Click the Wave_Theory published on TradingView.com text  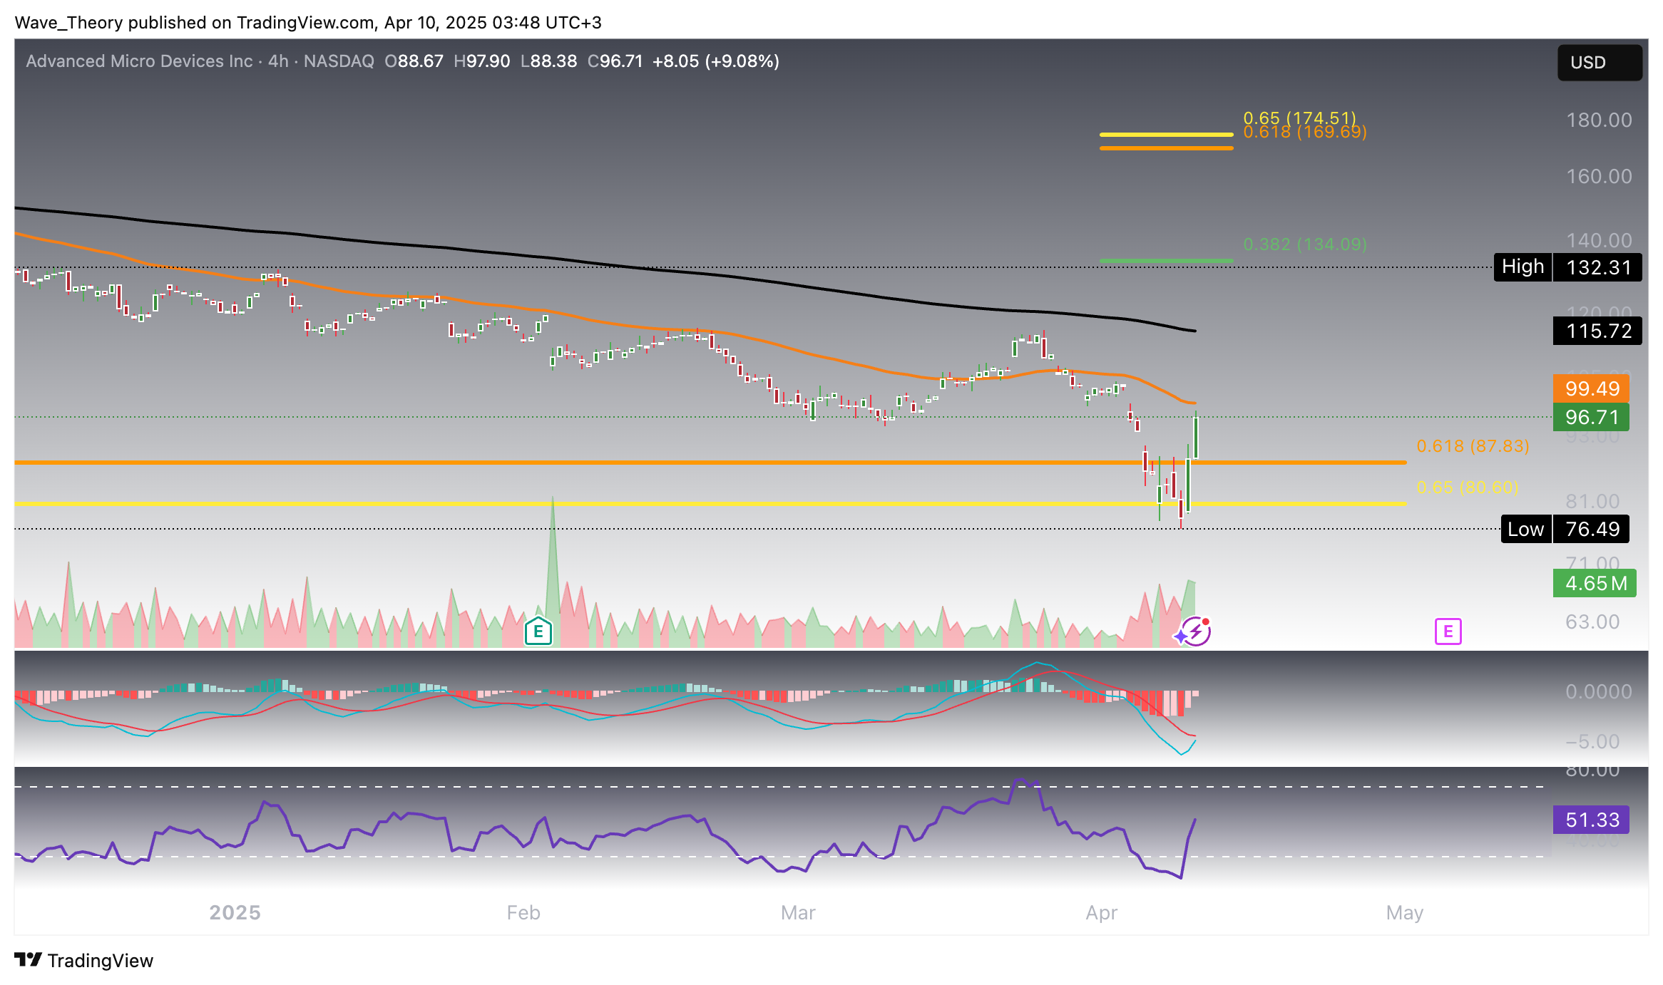[x=195, y=23]
